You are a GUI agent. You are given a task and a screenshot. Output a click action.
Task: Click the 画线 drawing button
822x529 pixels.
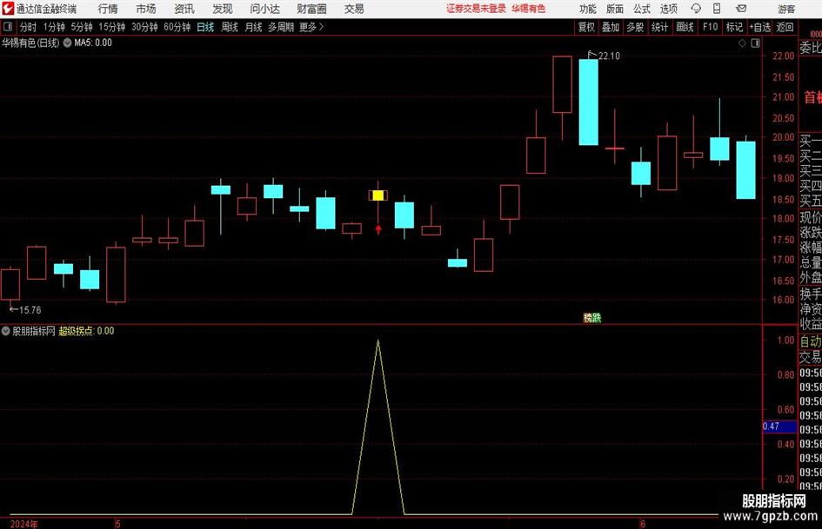click(x=685, y=27)
